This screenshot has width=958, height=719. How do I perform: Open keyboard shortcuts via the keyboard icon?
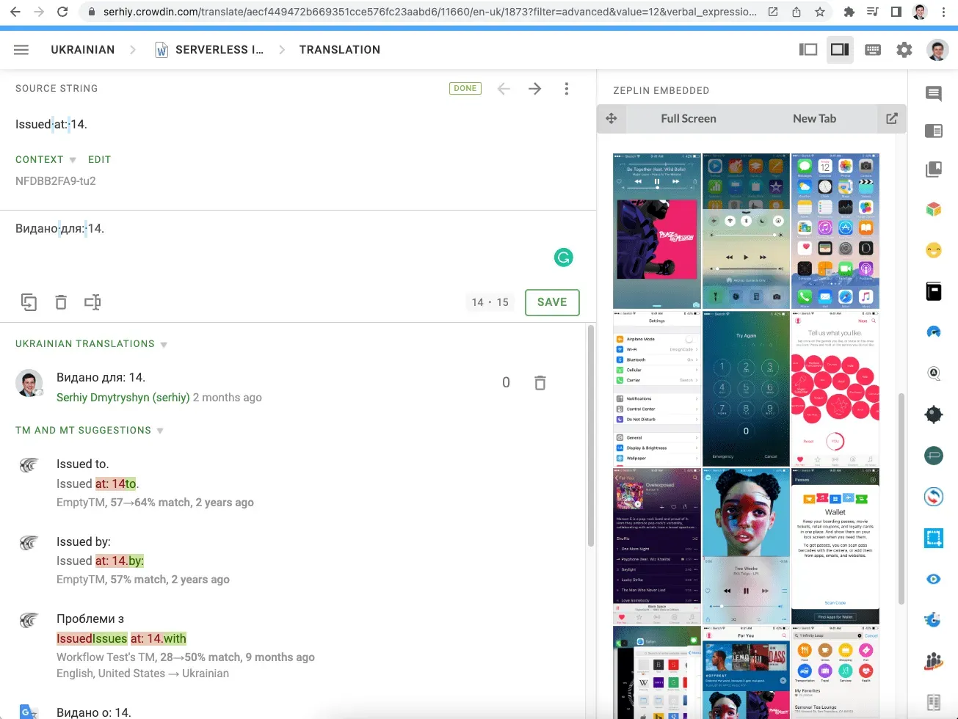coord(872,49)
